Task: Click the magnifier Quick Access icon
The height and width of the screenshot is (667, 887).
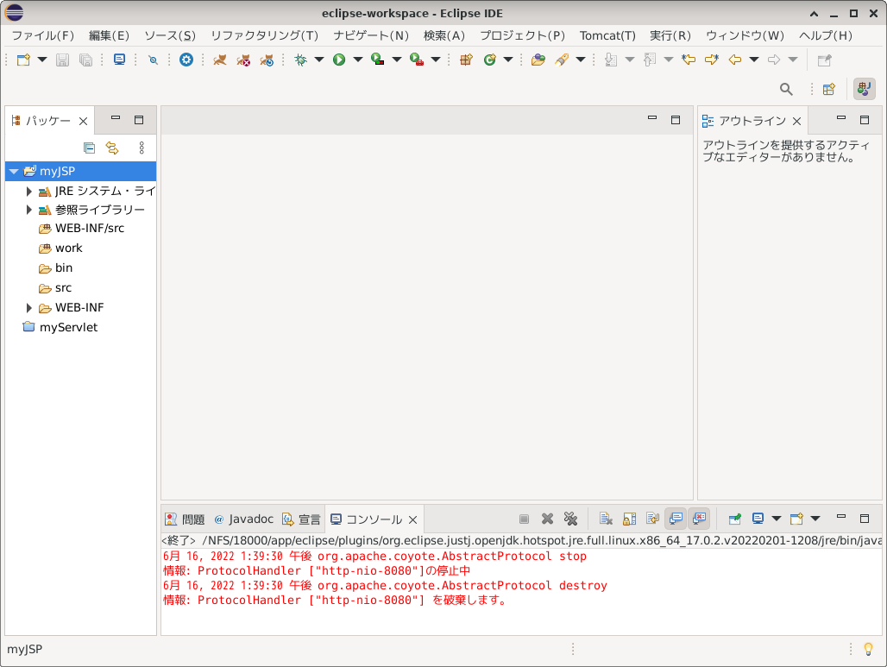Action: pos(786,89)
